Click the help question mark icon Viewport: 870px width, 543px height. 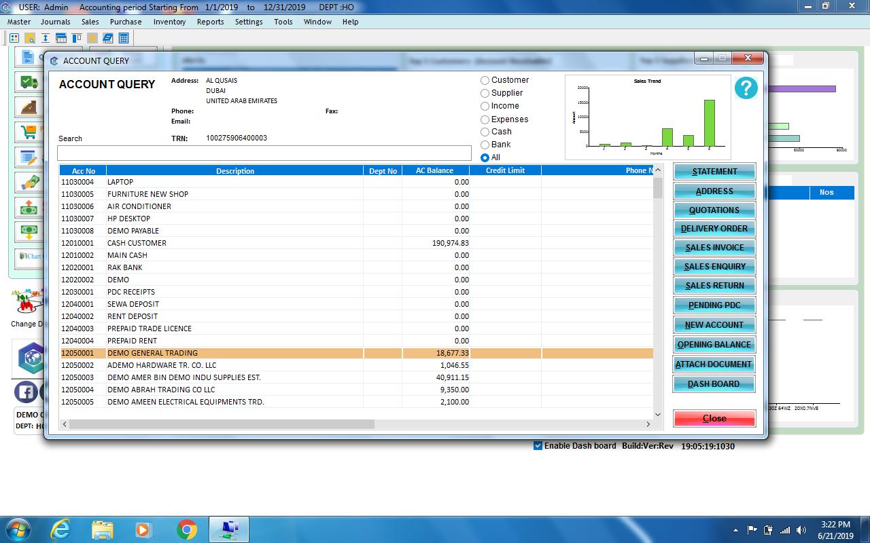(x=746, y=88)
